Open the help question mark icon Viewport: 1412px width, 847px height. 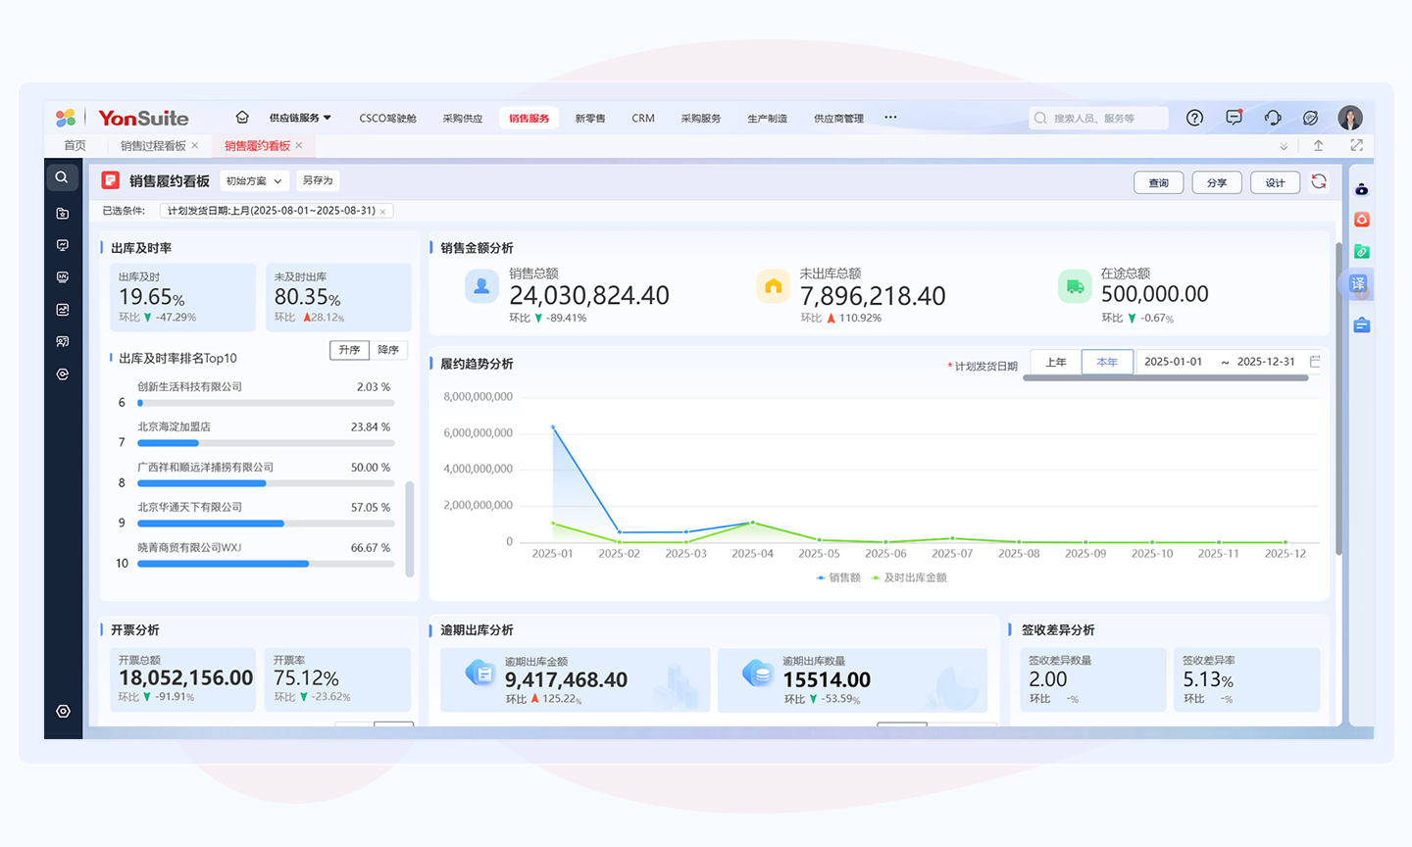pos(1194,118)
